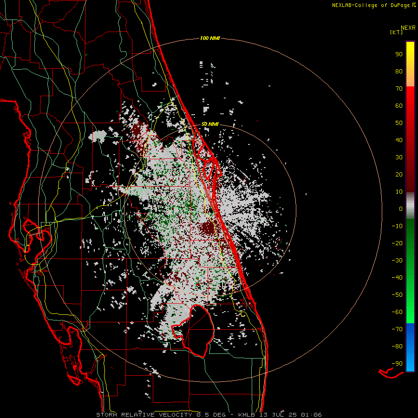Click the -10 value on the velocity scale

tap(397, 226)
